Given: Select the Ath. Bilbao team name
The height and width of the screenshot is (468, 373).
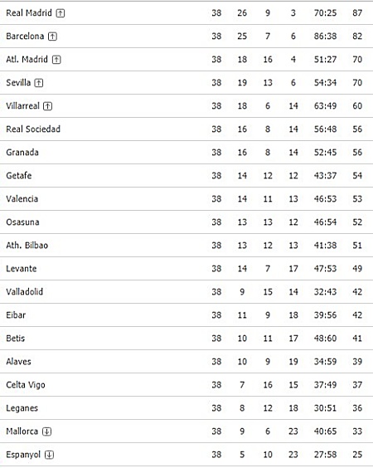Looking at the screenshot, I should coord(27,246).
